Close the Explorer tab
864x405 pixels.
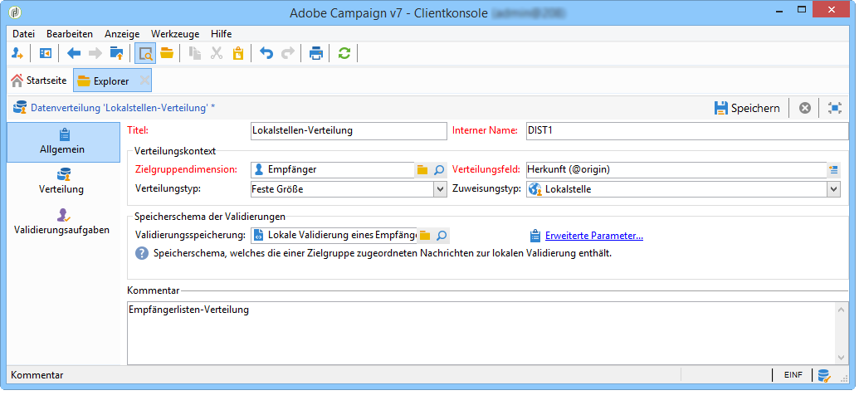pyautogui.click(x=144, y=81)
